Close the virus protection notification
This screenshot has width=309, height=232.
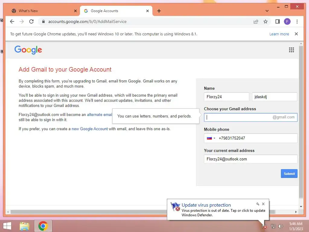click(x=263, y=204)
